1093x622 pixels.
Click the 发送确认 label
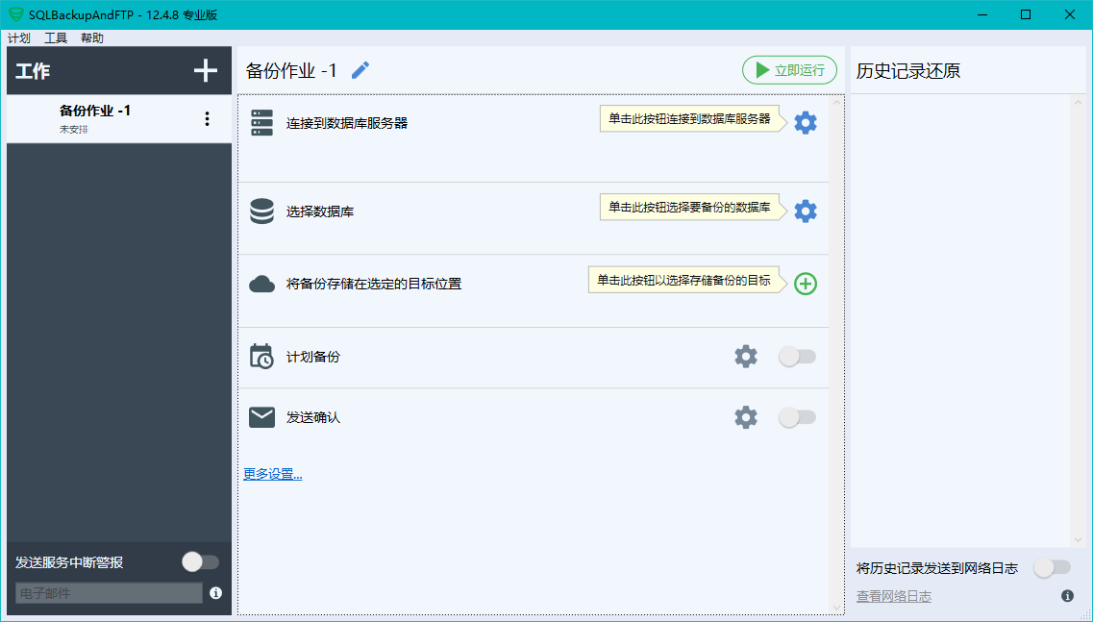pyautogui.click(x=313, y=417)
